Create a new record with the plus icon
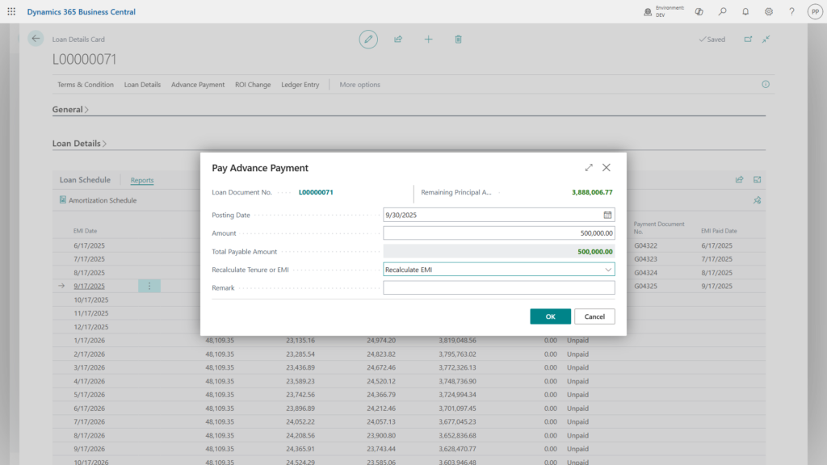This screenshot has height=465, width=827. 428,39
